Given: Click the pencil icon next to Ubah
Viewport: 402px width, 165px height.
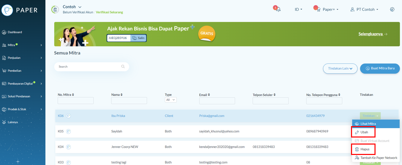Looking at the screenshot, I should tap(357, 132).
